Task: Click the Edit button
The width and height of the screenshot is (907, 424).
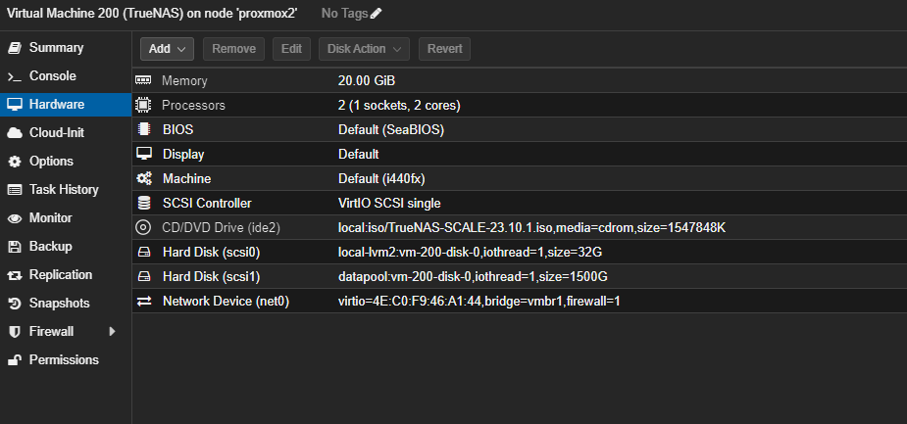Action: coord(291,48)
